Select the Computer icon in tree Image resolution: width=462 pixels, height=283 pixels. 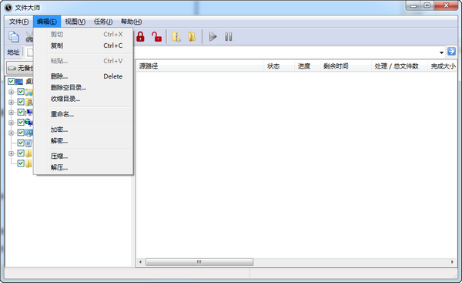click(29, 112)
